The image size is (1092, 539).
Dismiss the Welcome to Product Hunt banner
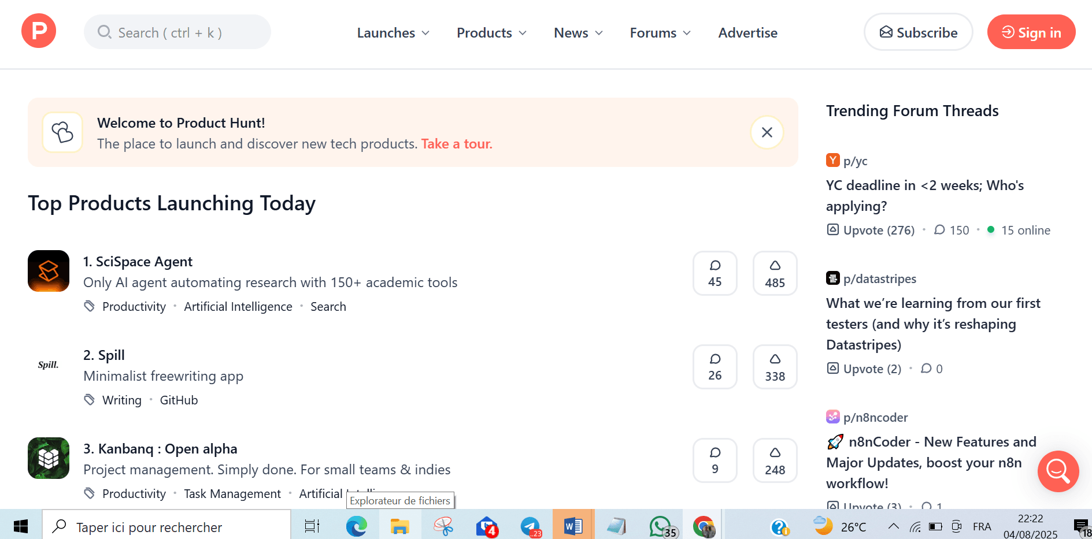767,132
